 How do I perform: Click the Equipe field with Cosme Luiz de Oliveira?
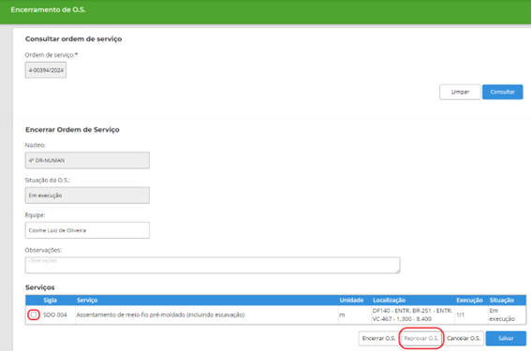click(x=87, y=230)
